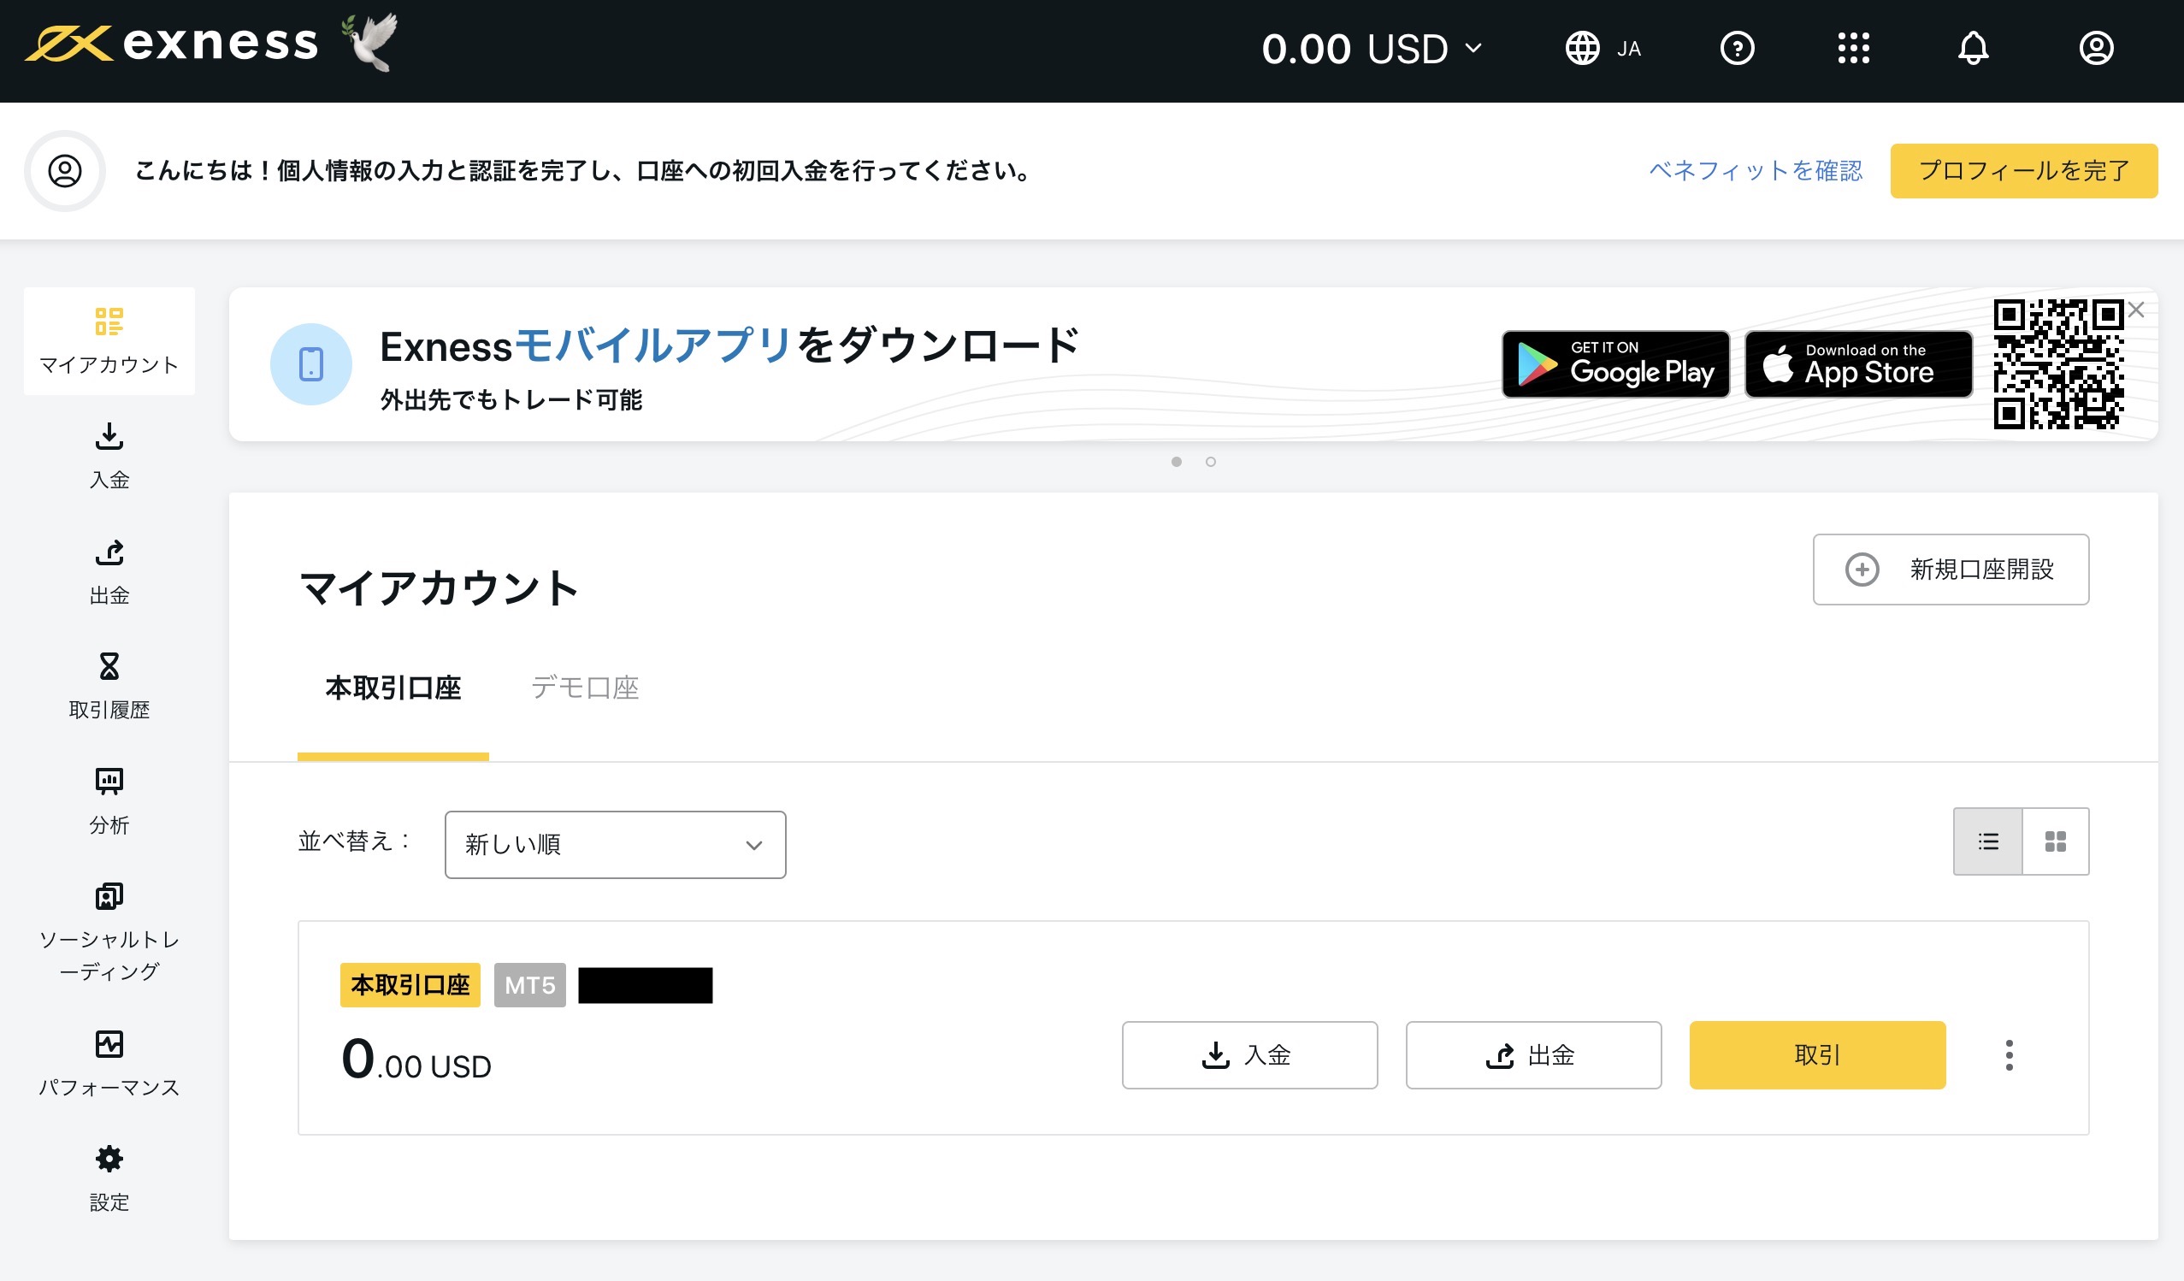Expand the 0.00 USD balance dropdown
2184x1281 pixels.
[1372, 49]
